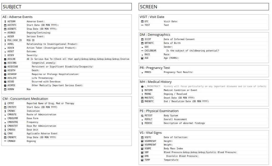
Task: Open the "AE : Adverse Events" form title
Action: point(18,17)
